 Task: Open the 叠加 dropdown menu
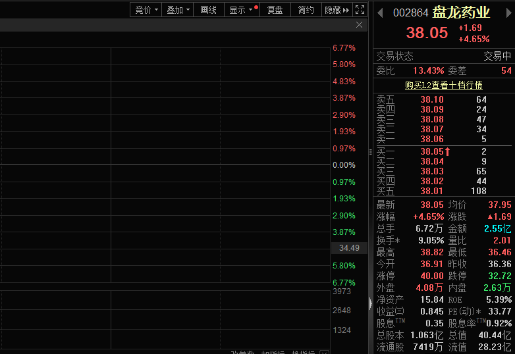coord(178,10)
